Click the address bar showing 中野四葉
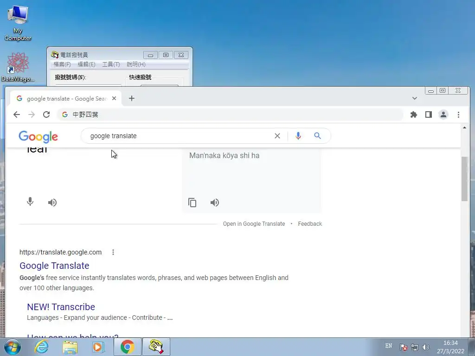This screenshot has width=475, height=356. pos(230,114)
